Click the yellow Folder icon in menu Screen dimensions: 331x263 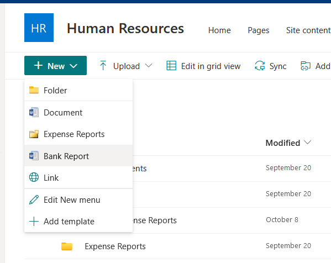tap(34, 90)
